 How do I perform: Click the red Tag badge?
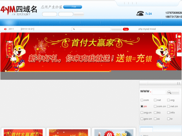(126, 29)
